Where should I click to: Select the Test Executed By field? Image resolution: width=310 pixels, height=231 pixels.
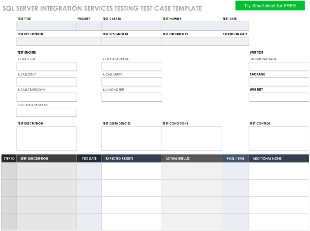point(192,42)
